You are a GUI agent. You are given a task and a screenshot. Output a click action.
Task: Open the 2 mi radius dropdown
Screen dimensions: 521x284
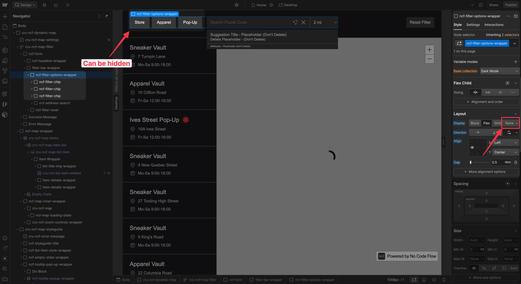324,22
